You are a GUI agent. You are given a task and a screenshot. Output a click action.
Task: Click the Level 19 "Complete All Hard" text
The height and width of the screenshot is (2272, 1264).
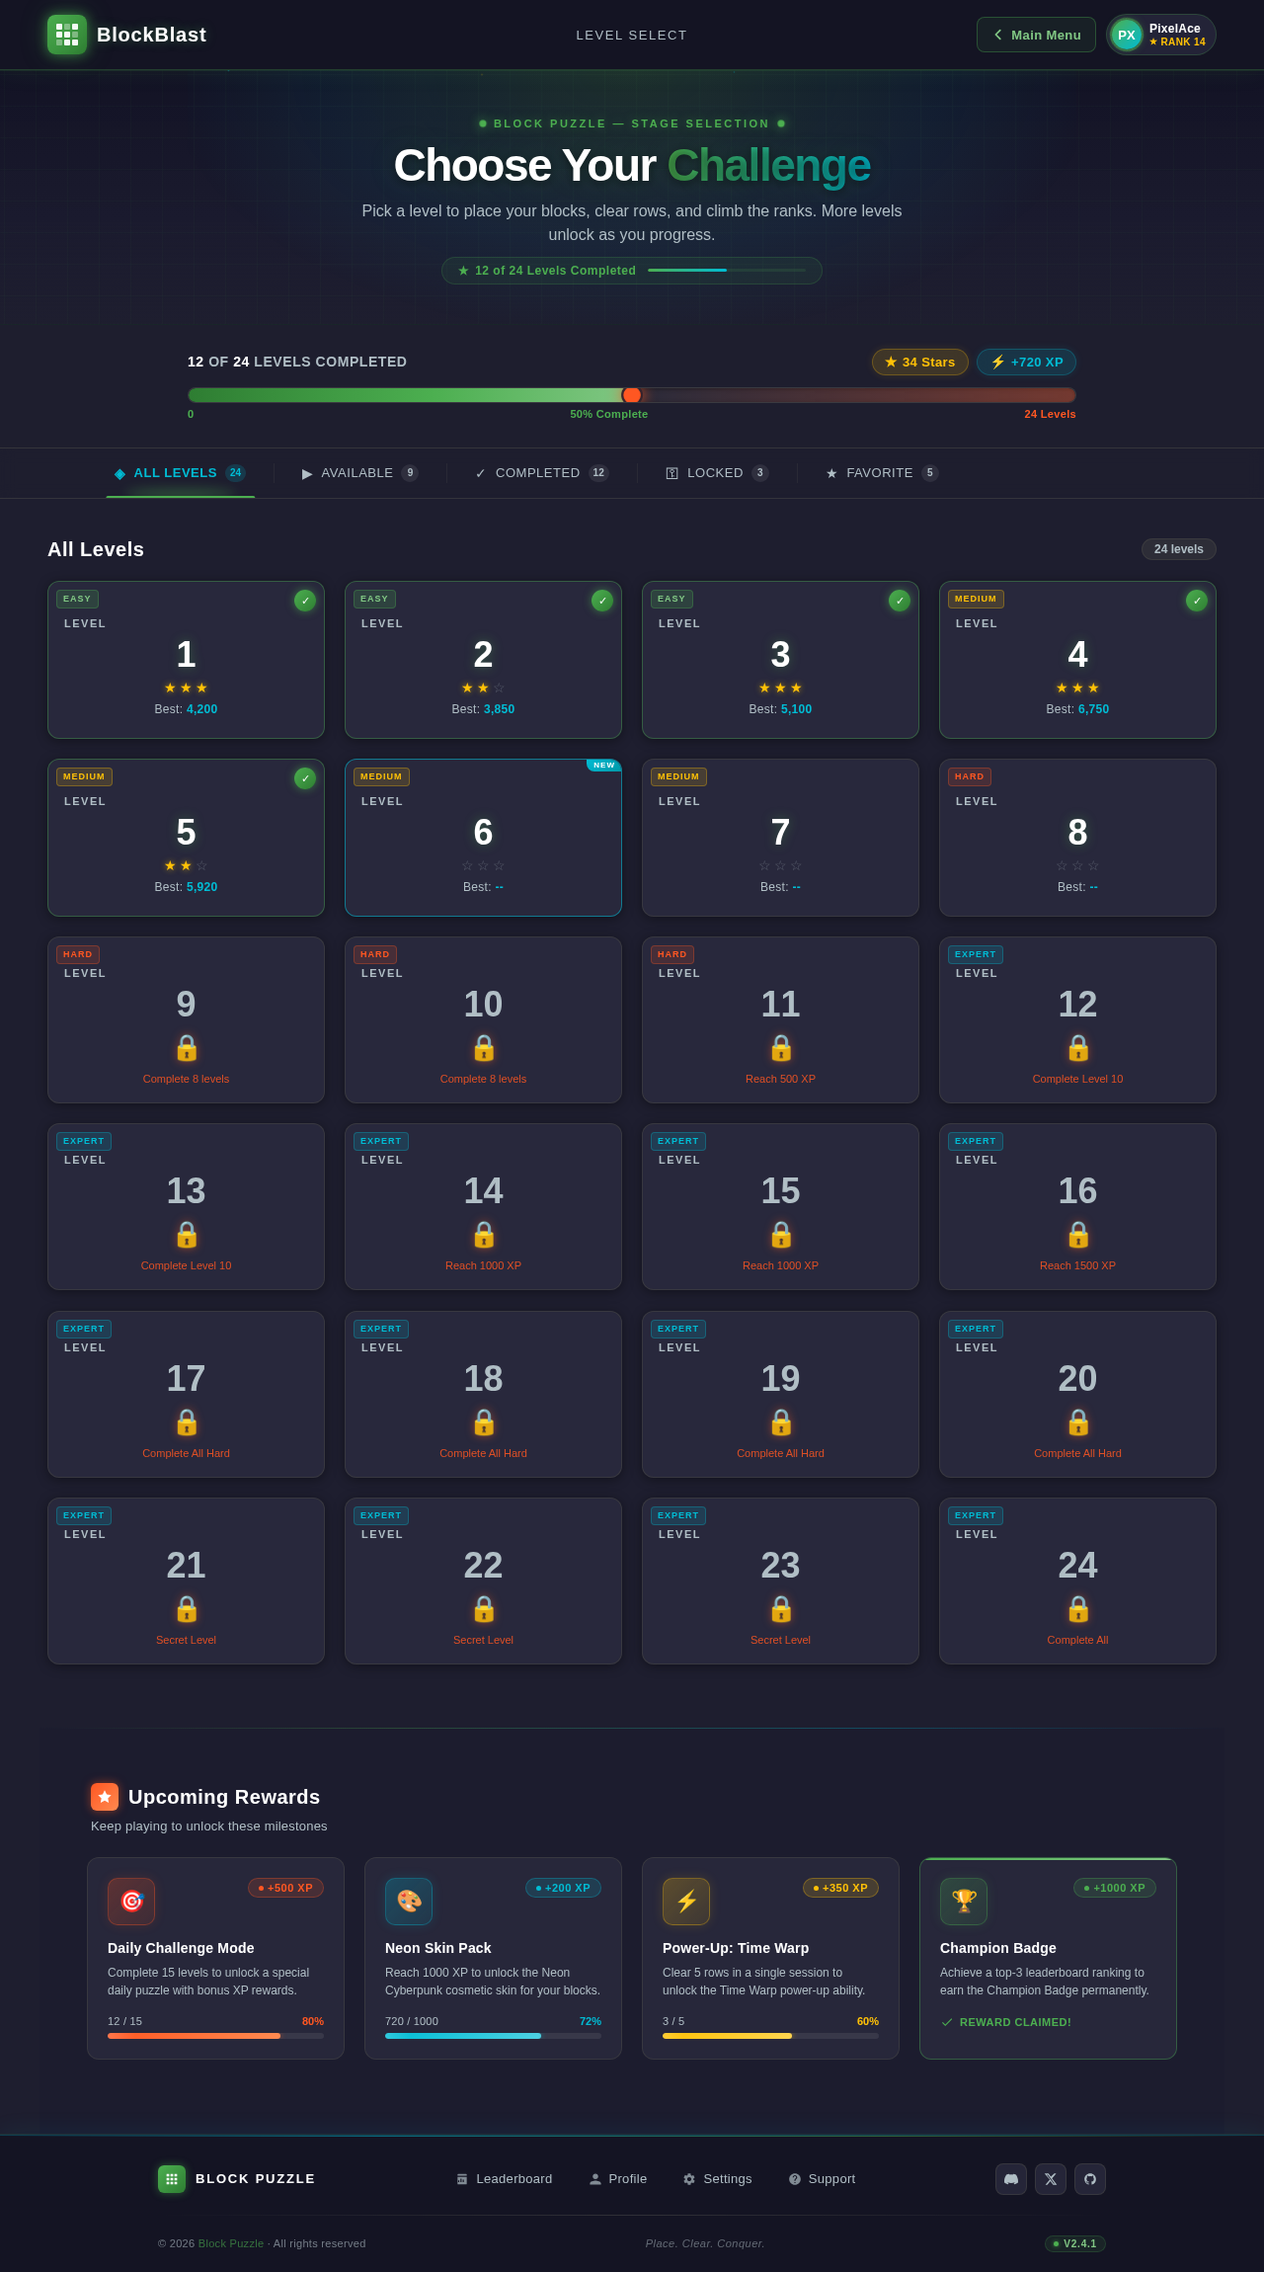click(x=780, y=1453)
